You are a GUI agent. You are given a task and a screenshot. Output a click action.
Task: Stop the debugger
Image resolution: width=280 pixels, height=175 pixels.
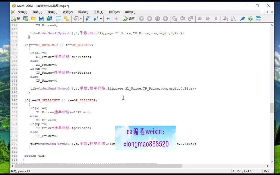[165, 18]
